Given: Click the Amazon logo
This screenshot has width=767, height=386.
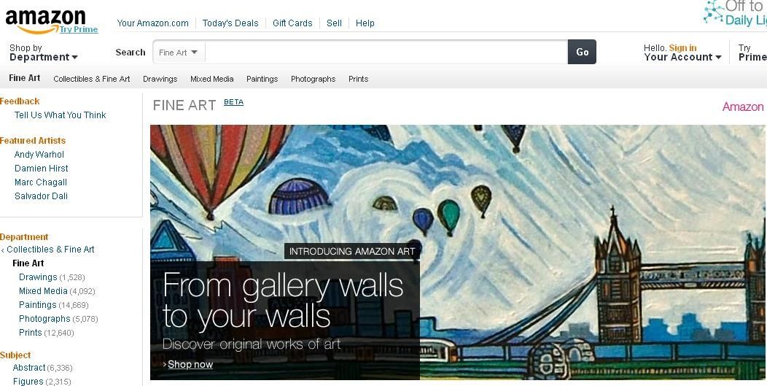Looking at the screenshot, I should click(45, 20).
